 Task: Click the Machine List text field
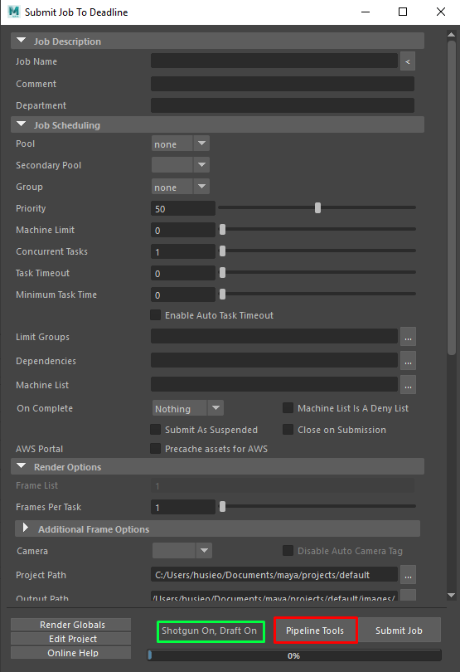pos(274,384)
